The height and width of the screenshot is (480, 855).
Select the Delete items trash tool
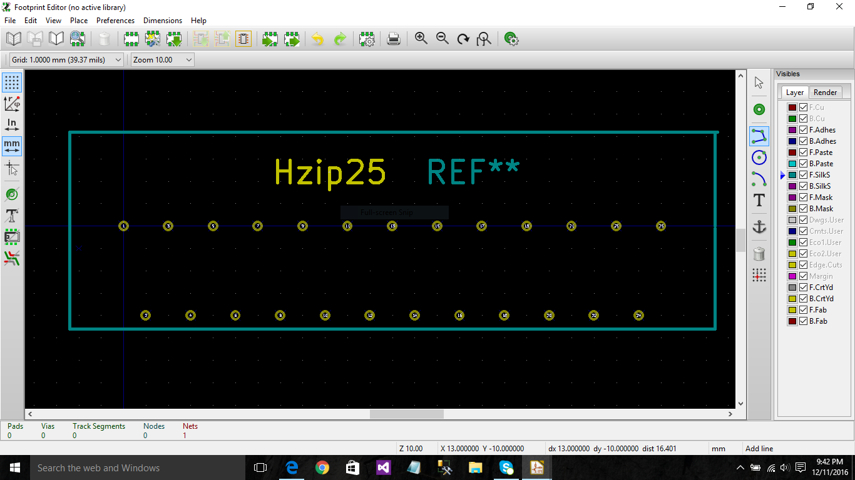759,253
